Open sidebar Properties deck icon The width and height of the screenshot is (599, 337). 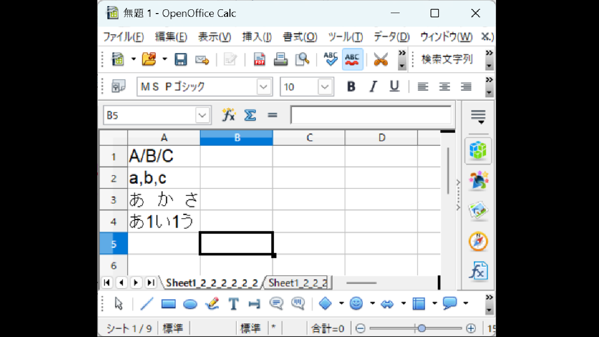click(478, 151)
